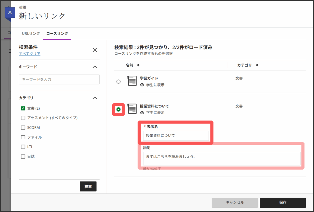Check the SCORM category checkbox
Viewport: 314px width, 212px height.
23,127
